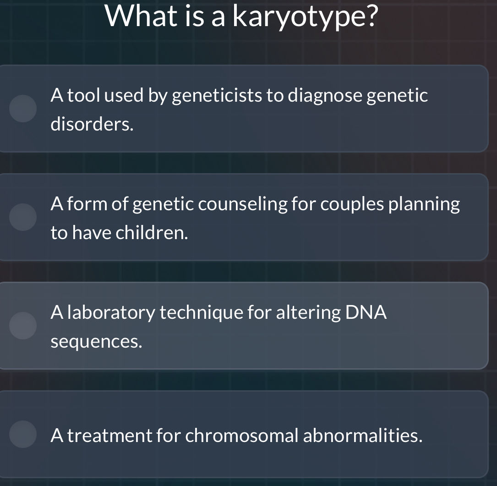Screen dimensions: 497x486
Task: Click the question title 'What is a karyotype?'
Action: click(243, 16)
